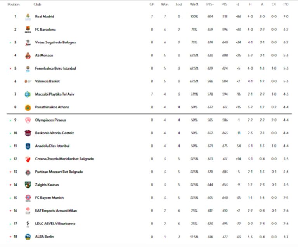The height and width of the screenshot is (247, 298).
Task: Click the Olympiacos Piraeus logo
Action: [x=28, y=120]
